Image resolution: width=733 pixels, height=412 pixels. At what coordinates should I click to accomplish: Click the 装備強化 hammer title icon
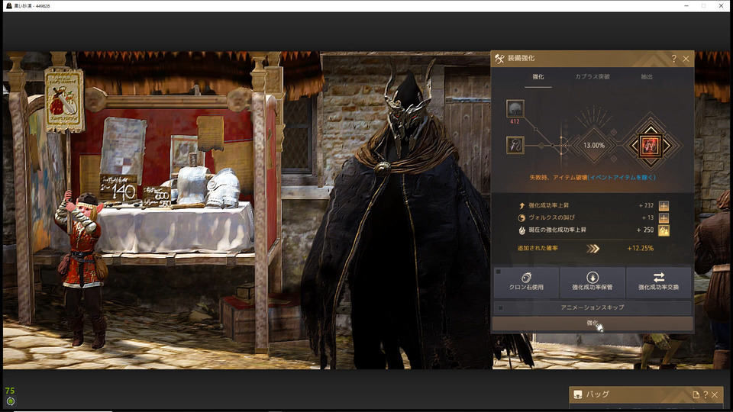499,59
